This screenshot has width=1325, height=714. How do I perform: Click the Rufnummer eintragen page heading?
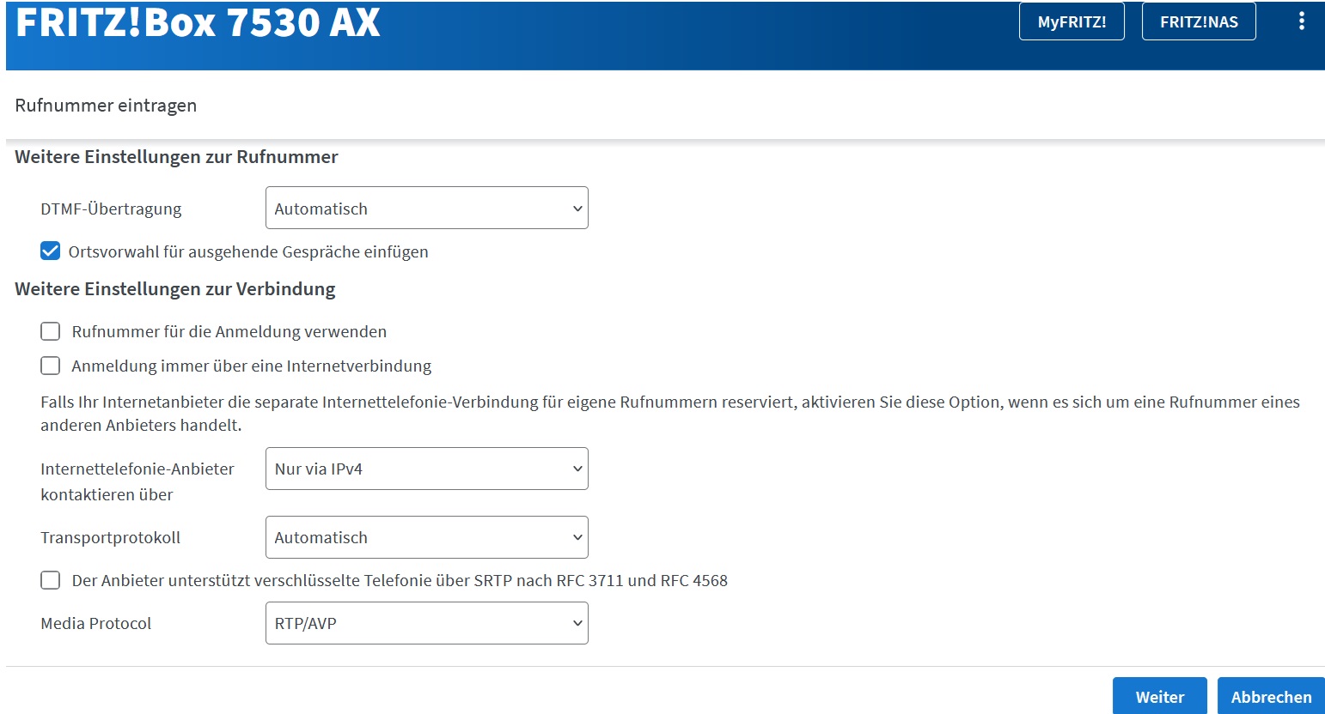[106, 106]
